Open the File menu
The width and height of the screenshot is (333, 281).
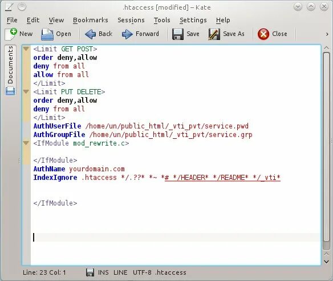coord(12,20)
